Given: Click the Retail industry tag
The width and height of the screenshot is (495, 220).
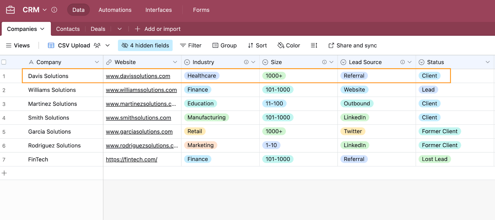Looking at the screenshot, I should pyautogui.click(x=195, y=132).
